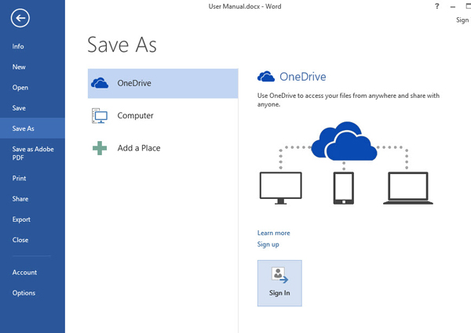Choose Save as Adobe PDF

[32, 153]
